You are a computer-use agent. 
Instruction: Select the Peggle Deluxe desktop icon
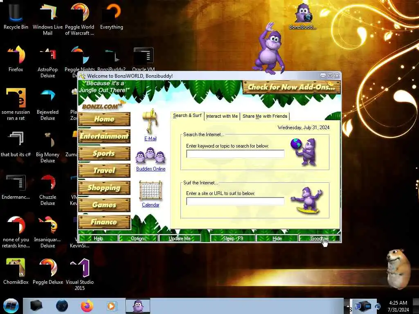pyautogui.click(x=47, y=271)
